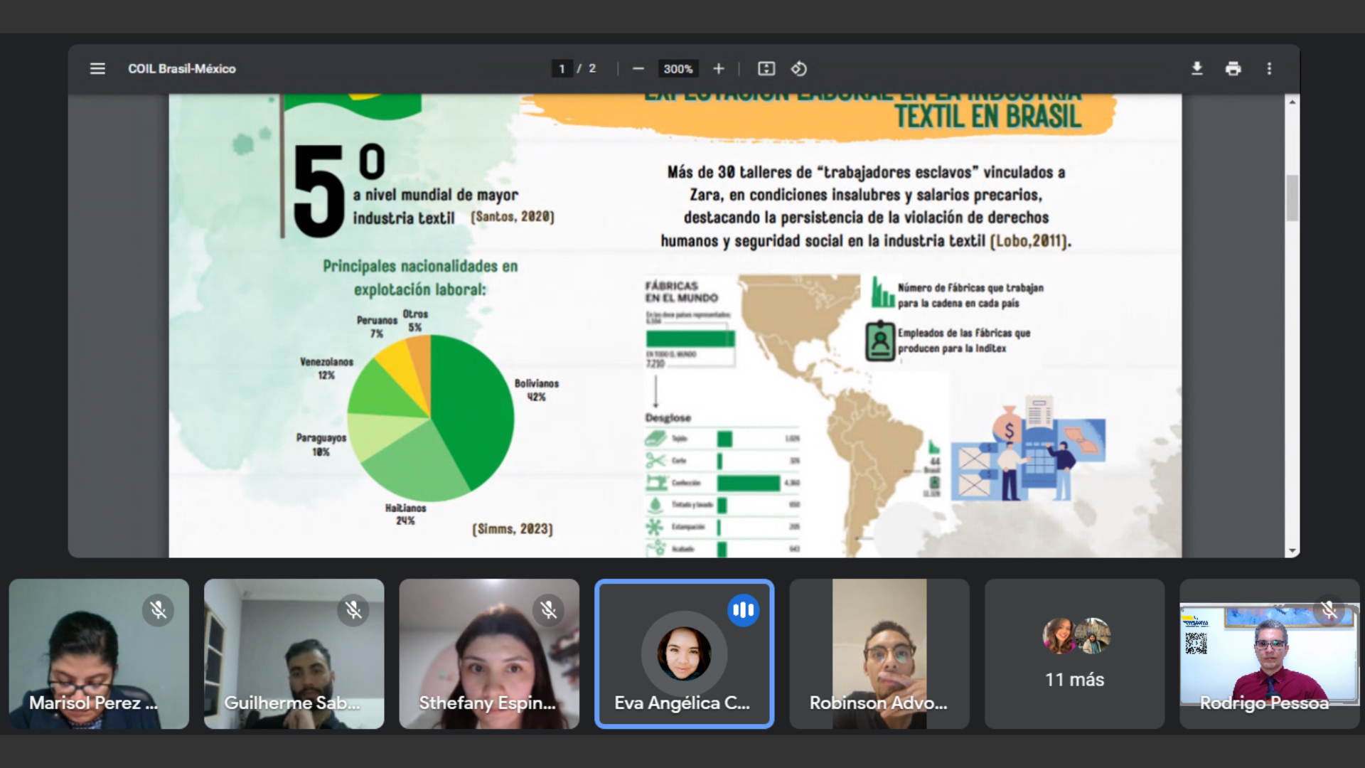Open the three-dot more actions menu
This screenshot has width=1365, height=768.
(x=1269, y=69)
